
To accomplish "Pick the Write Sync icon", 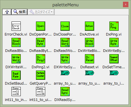I will pyautogui.click(x=65, y=59).
